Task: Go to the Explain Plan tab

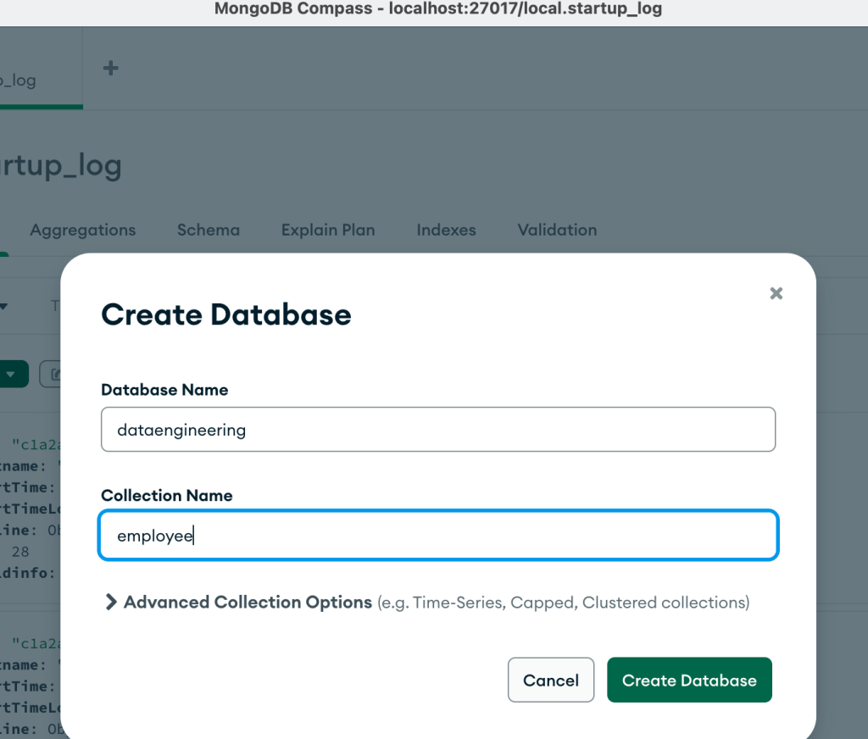Action: (x=327, y=230)
